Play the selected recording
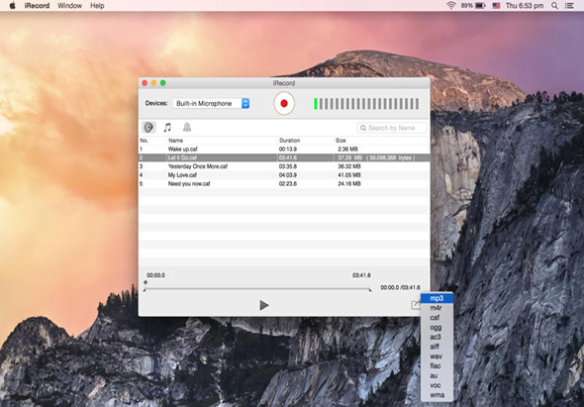584x407 pixels. (264, 305)
